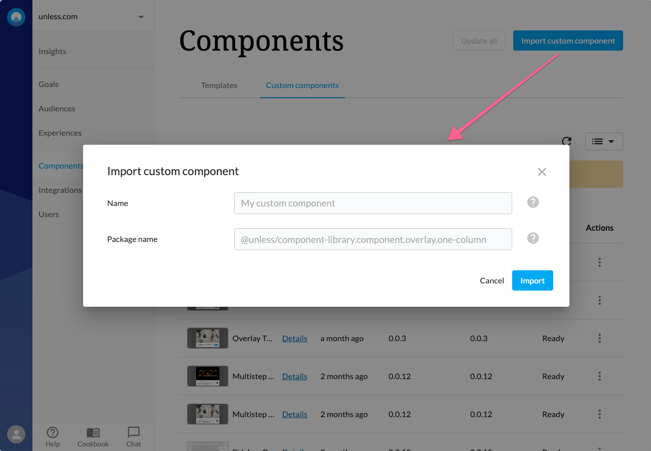Image resolution: width=651 pixels, height=451 pixels.
Task: Select Components in sidebar
Action: (x=61, y=166)
